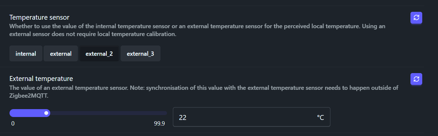Click the slider maximum label 99.9
The width and height of the screenshot is (438, 136).
point(159,124)
